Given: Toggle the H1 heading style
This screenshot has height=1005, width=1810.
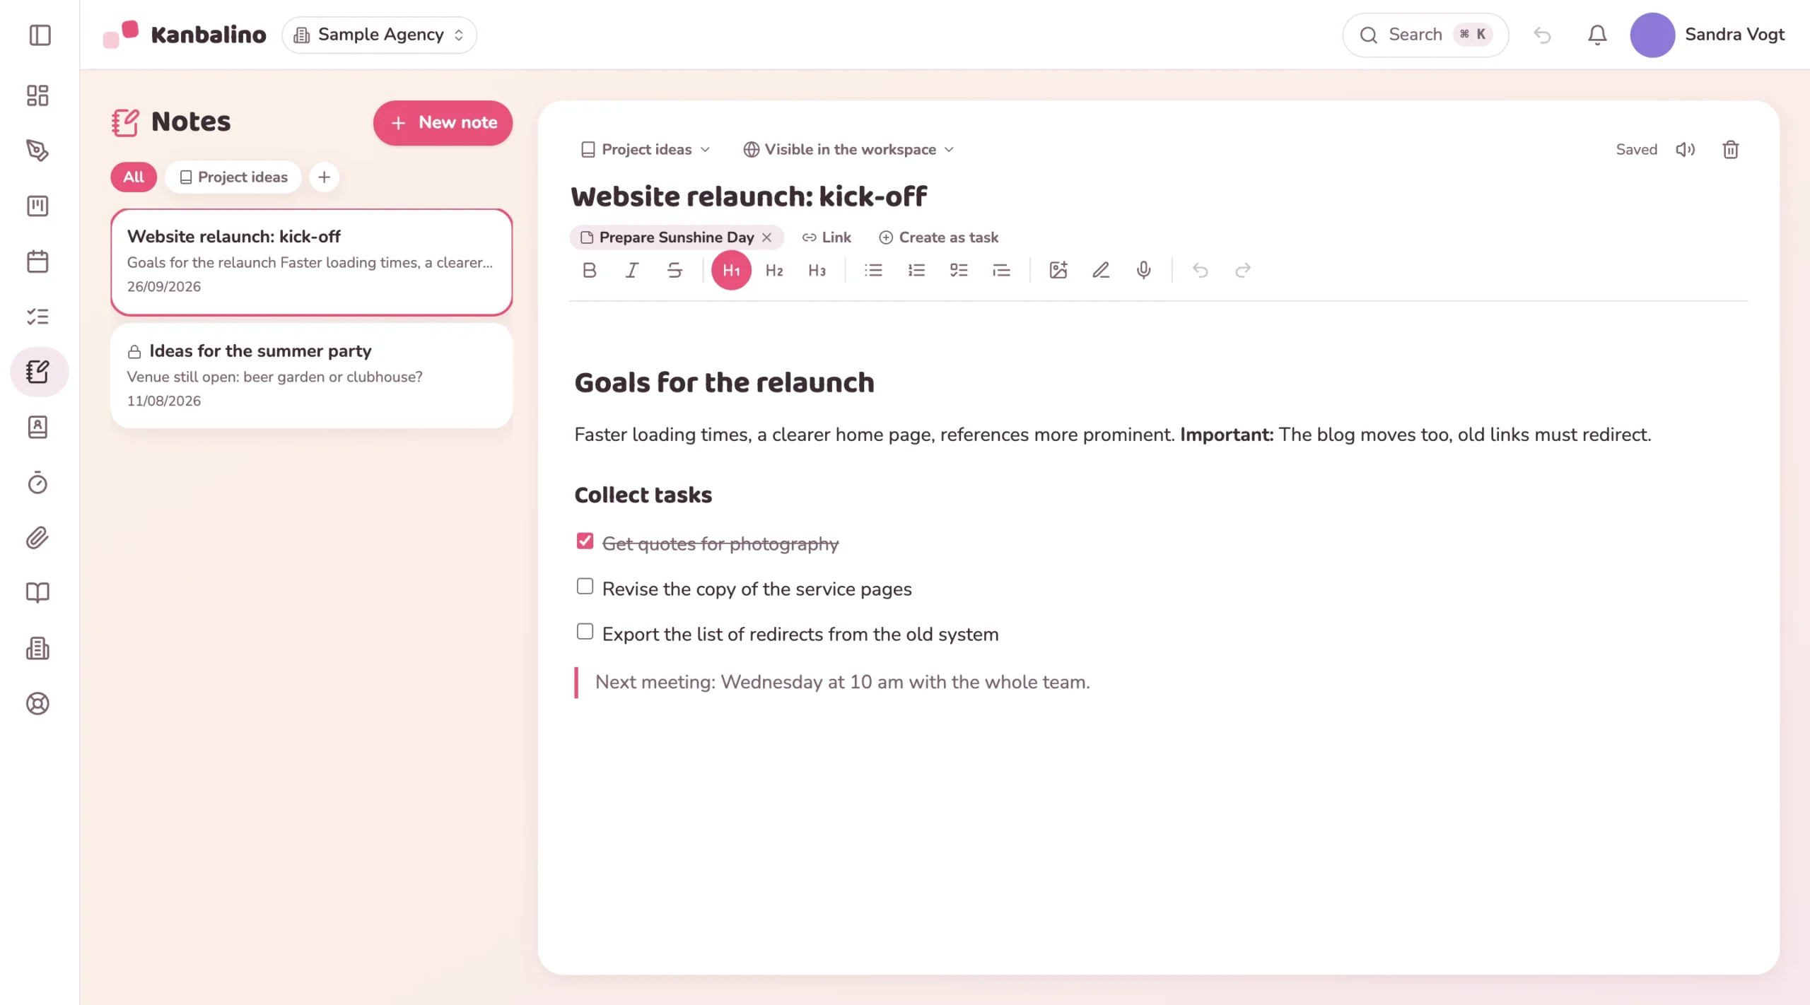Looking at the screenshot, I should point(731,271).
